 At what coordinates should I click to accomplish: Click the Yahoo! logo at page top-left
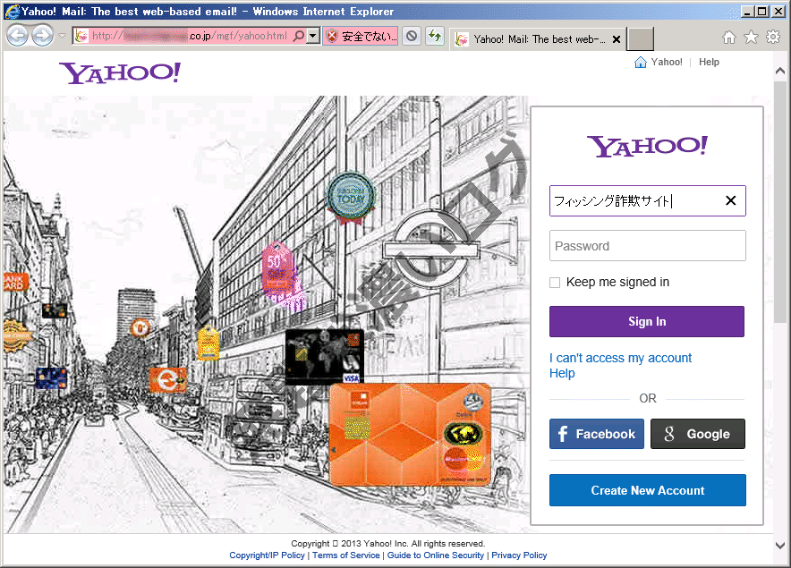pyautogui.click(x=120, y=73)
